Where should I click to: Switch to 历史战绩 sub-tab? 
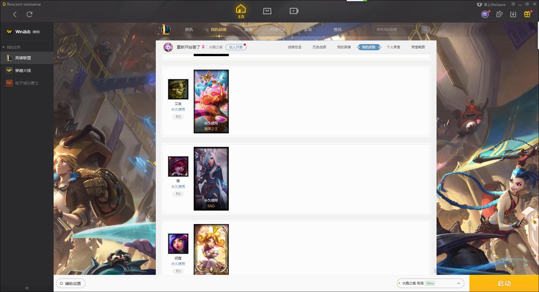pyautogui.click(x=319, y=47)
